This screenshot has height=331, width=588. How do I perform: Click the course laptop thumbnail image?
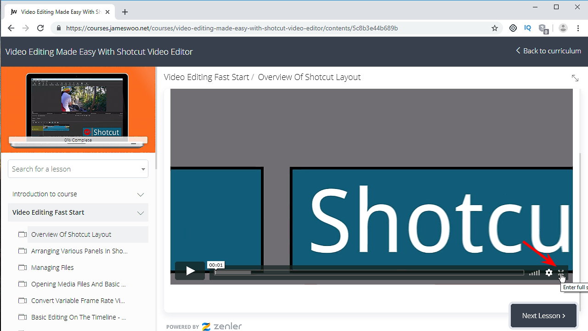pos(78,109)
